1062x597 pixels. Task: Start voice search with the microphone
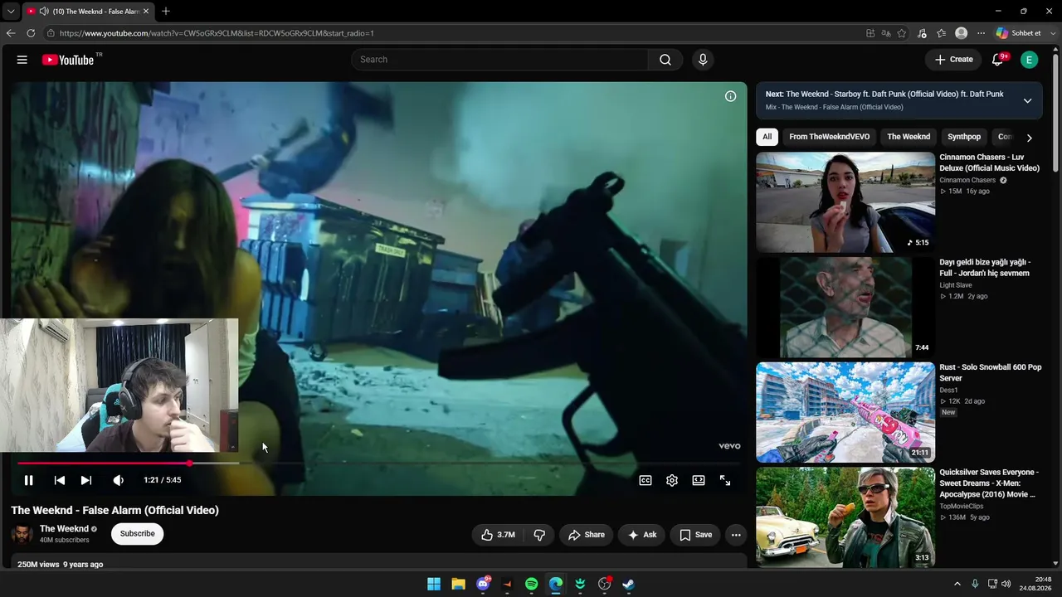(x=703, y=60)
